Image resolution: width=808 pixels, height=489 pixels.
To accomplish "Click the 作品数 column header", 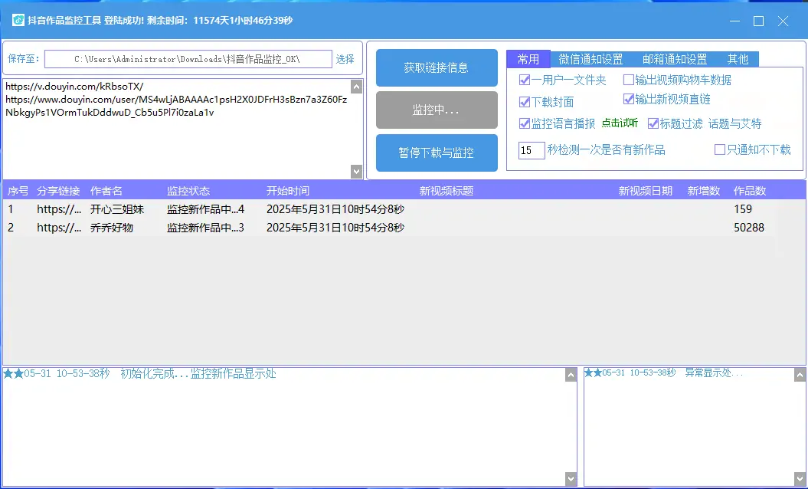I will click(750, 191).
